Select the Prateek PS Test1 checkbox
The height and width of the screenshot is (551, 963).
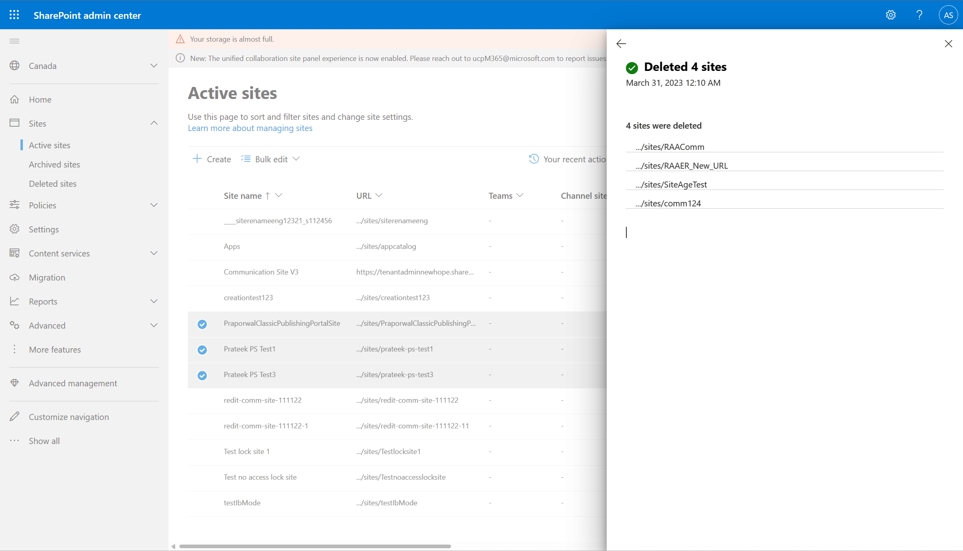[x=202, y=349]
